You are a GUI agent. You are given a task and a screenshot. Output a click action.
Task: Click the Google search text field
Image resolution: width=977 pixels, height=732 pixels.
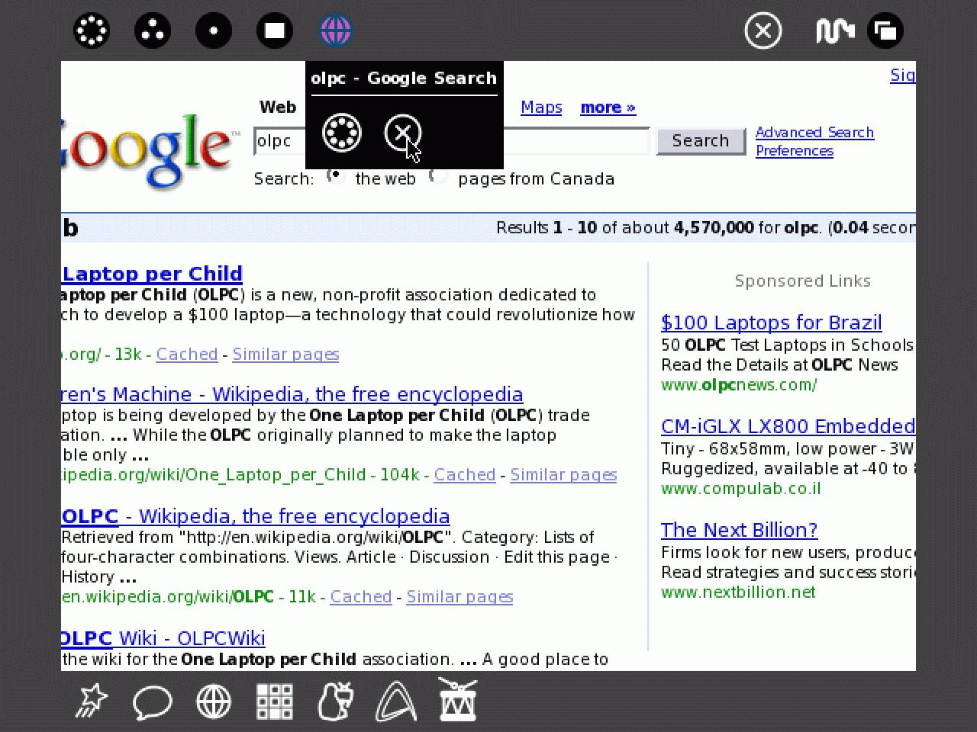(452, 141)
